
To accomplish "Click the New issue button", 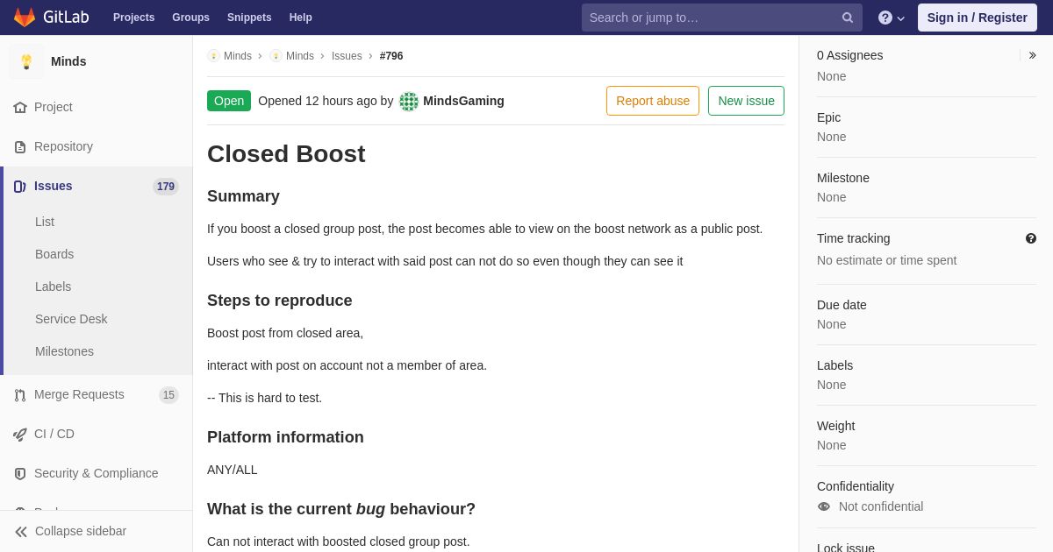I will click(x=746, y=101).
